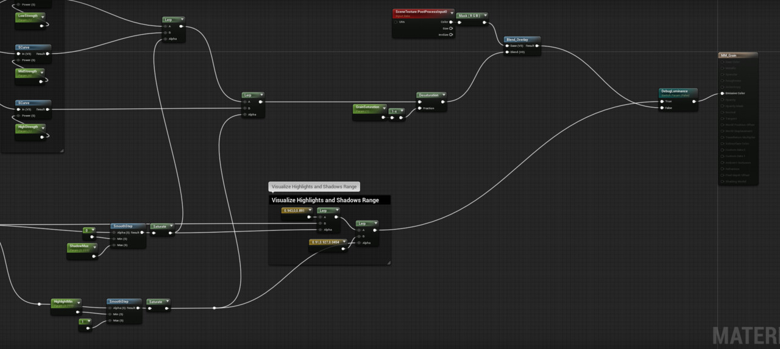Click the SceneTexture Color output pin
The image size is (780, 349).
(x=451, y=22)
